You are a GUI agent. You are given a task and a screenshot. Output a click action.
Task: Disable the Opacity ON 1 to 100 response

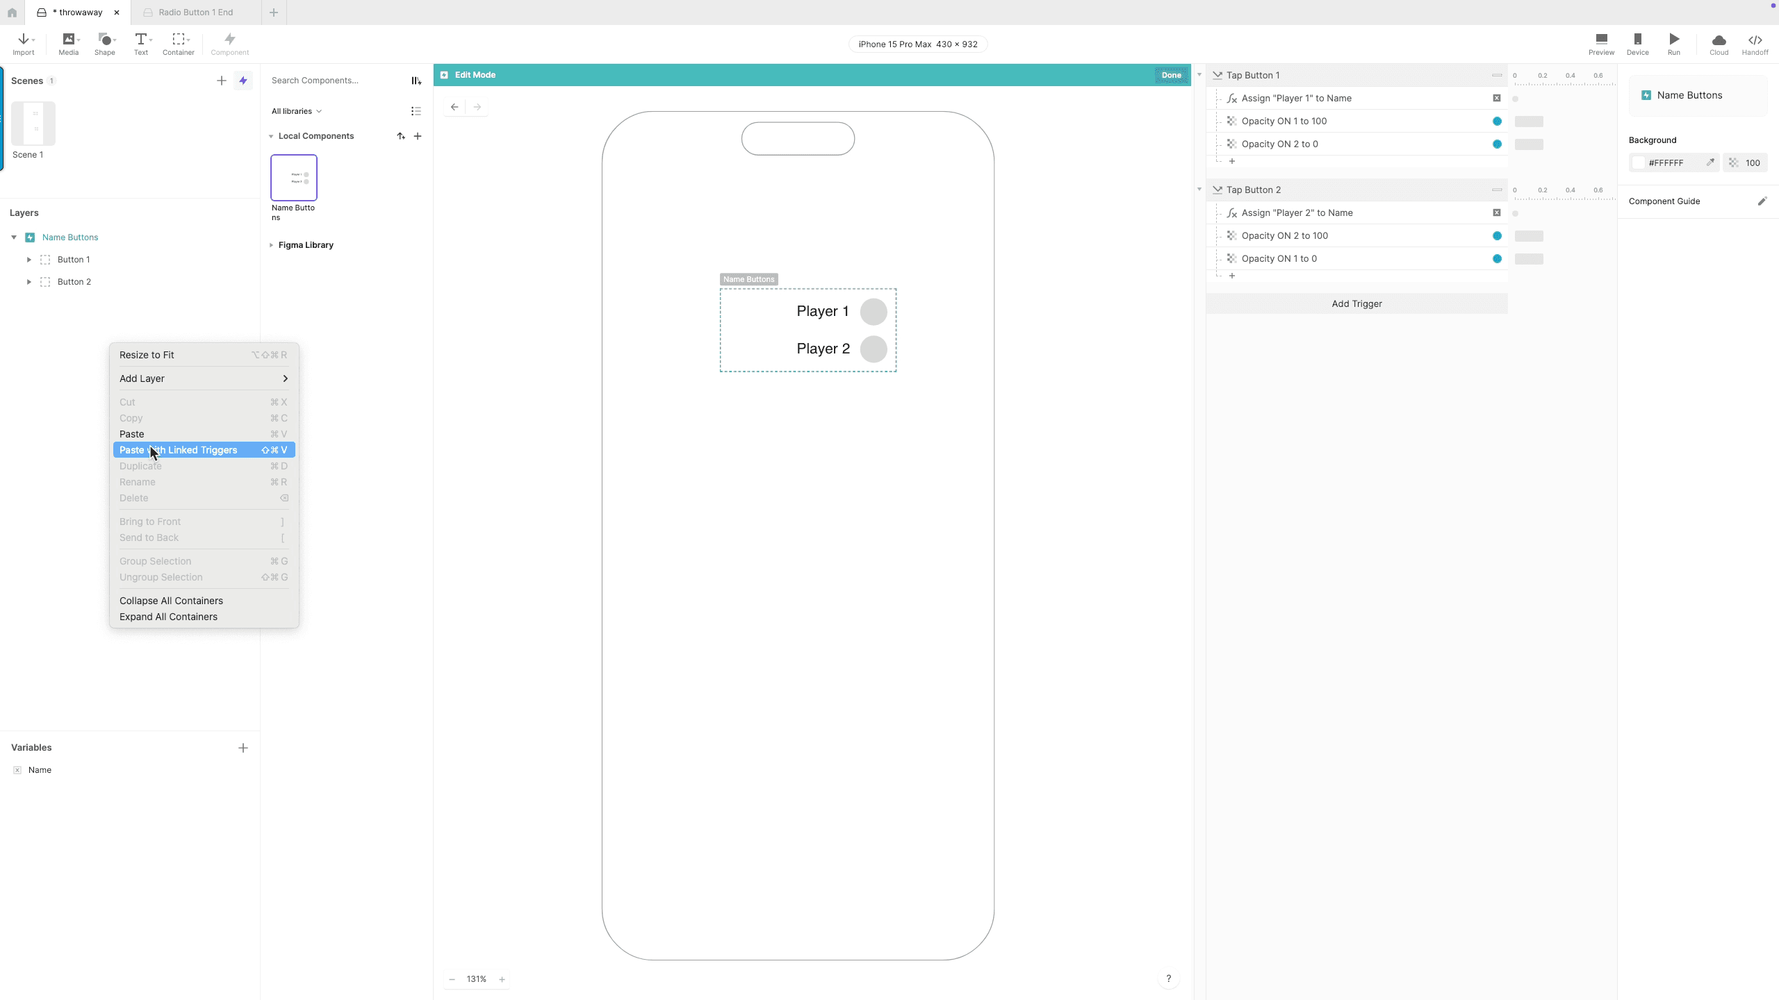(1497, 121)
